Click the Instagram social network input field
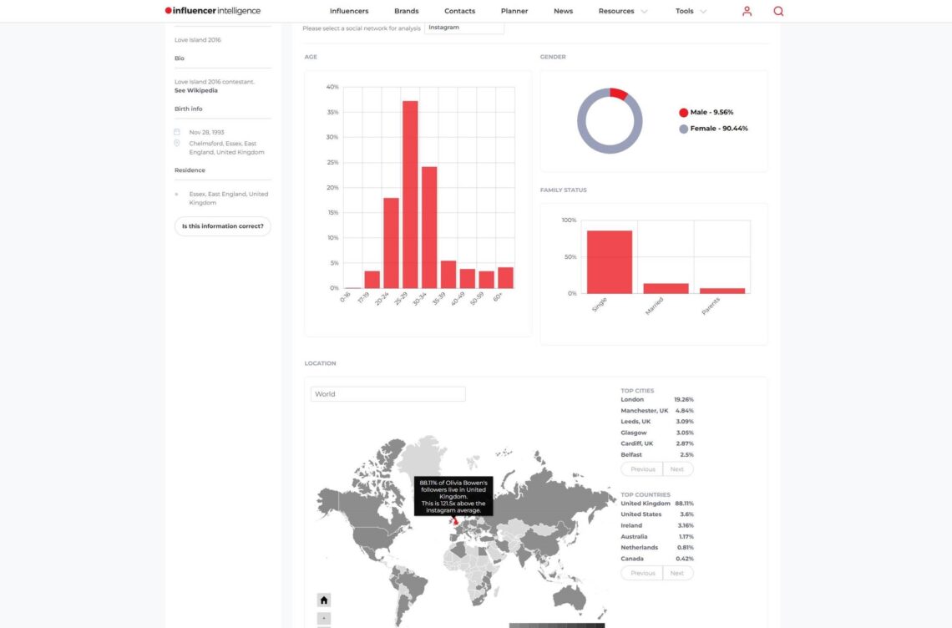952x628 pixels. tap(464, 27)
